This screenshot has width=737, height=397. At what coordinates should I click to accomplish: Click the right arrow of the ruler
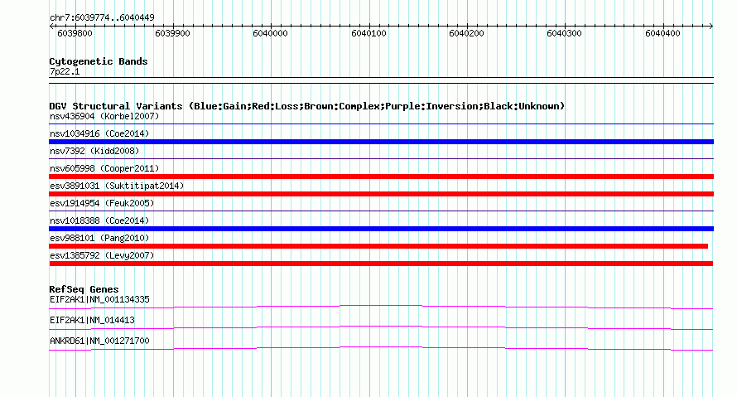pyautogui.click(x=711, y=27)
